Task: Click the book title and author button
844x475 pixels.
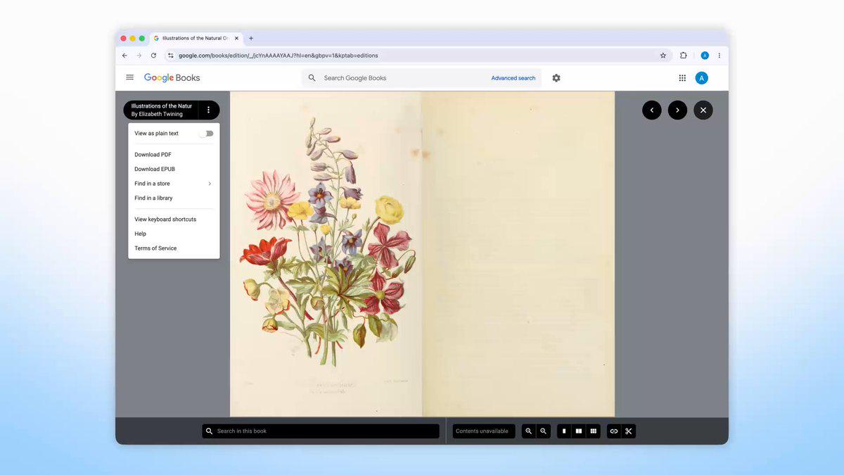Action: (161, 110)
